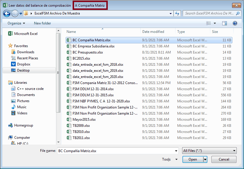This screenshot has height=169, width=244.
Task: Select file Mayor2015.xlsx
Action: pyautogui.click(x=149, y=120)
